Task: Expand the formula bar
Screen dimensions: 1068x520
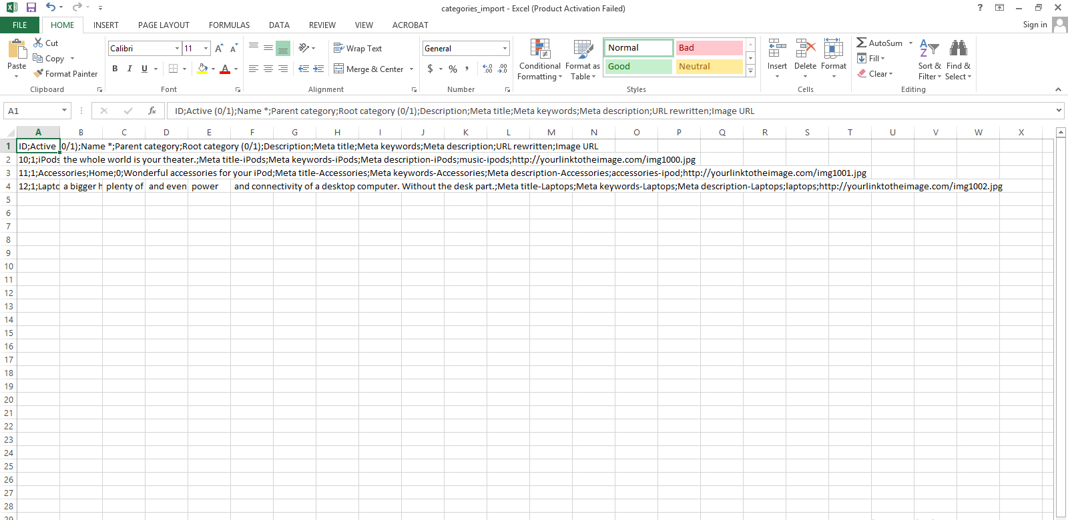Action: coord(1059,110)
